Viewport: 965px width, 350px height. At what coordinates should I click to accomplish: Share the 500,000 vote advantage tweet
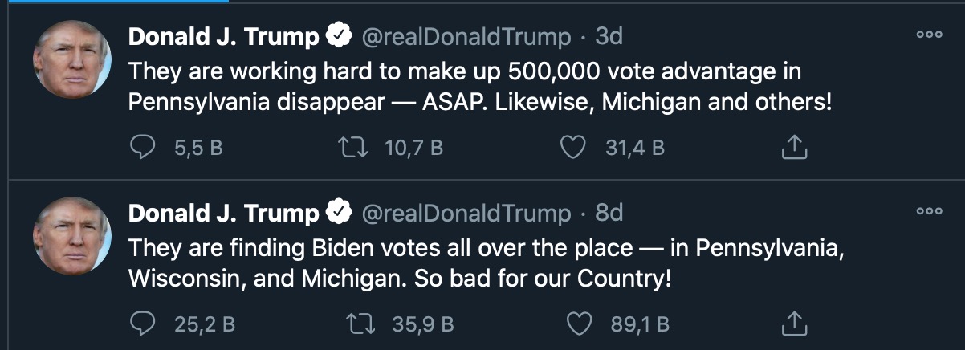793,147
